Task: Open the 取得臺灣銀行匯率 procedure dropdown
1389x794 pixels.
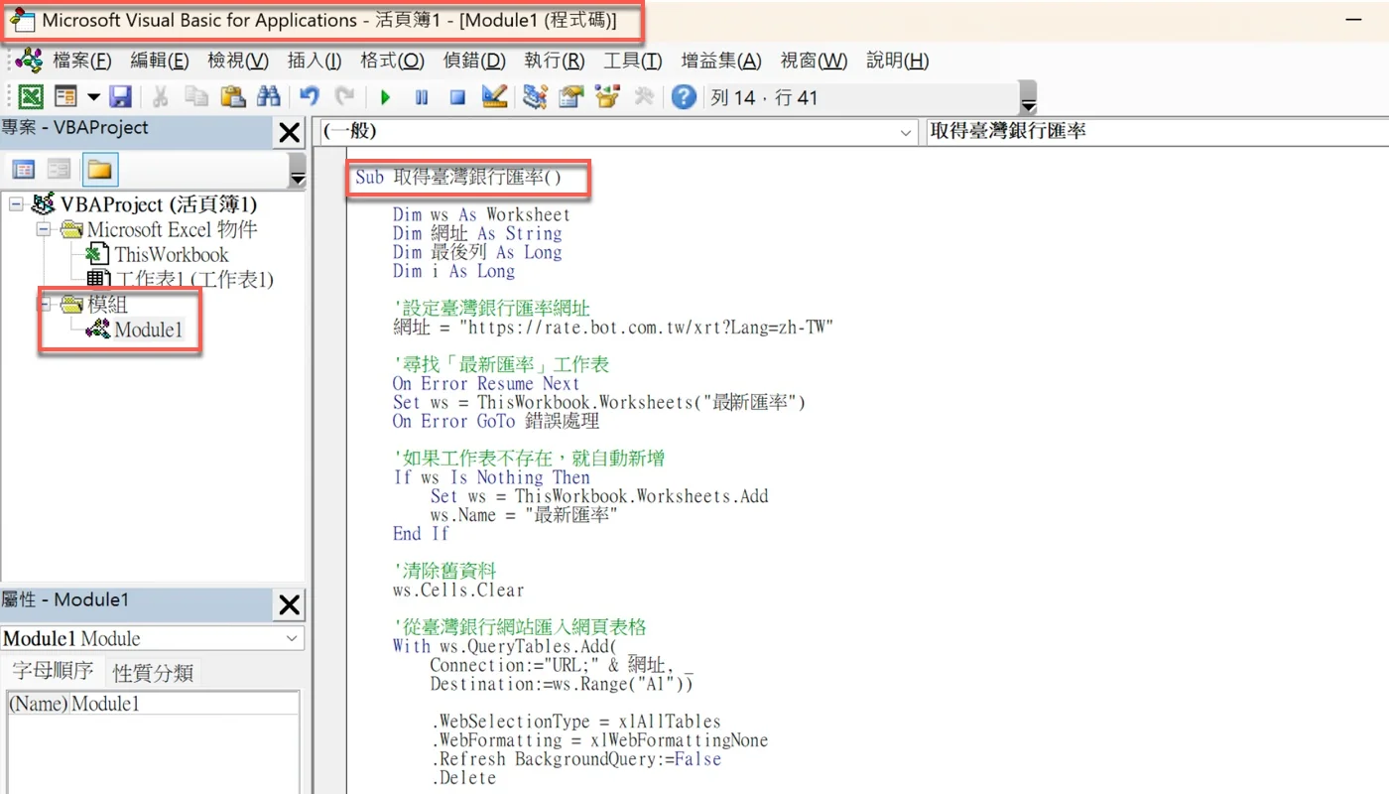Action: 1156,131
